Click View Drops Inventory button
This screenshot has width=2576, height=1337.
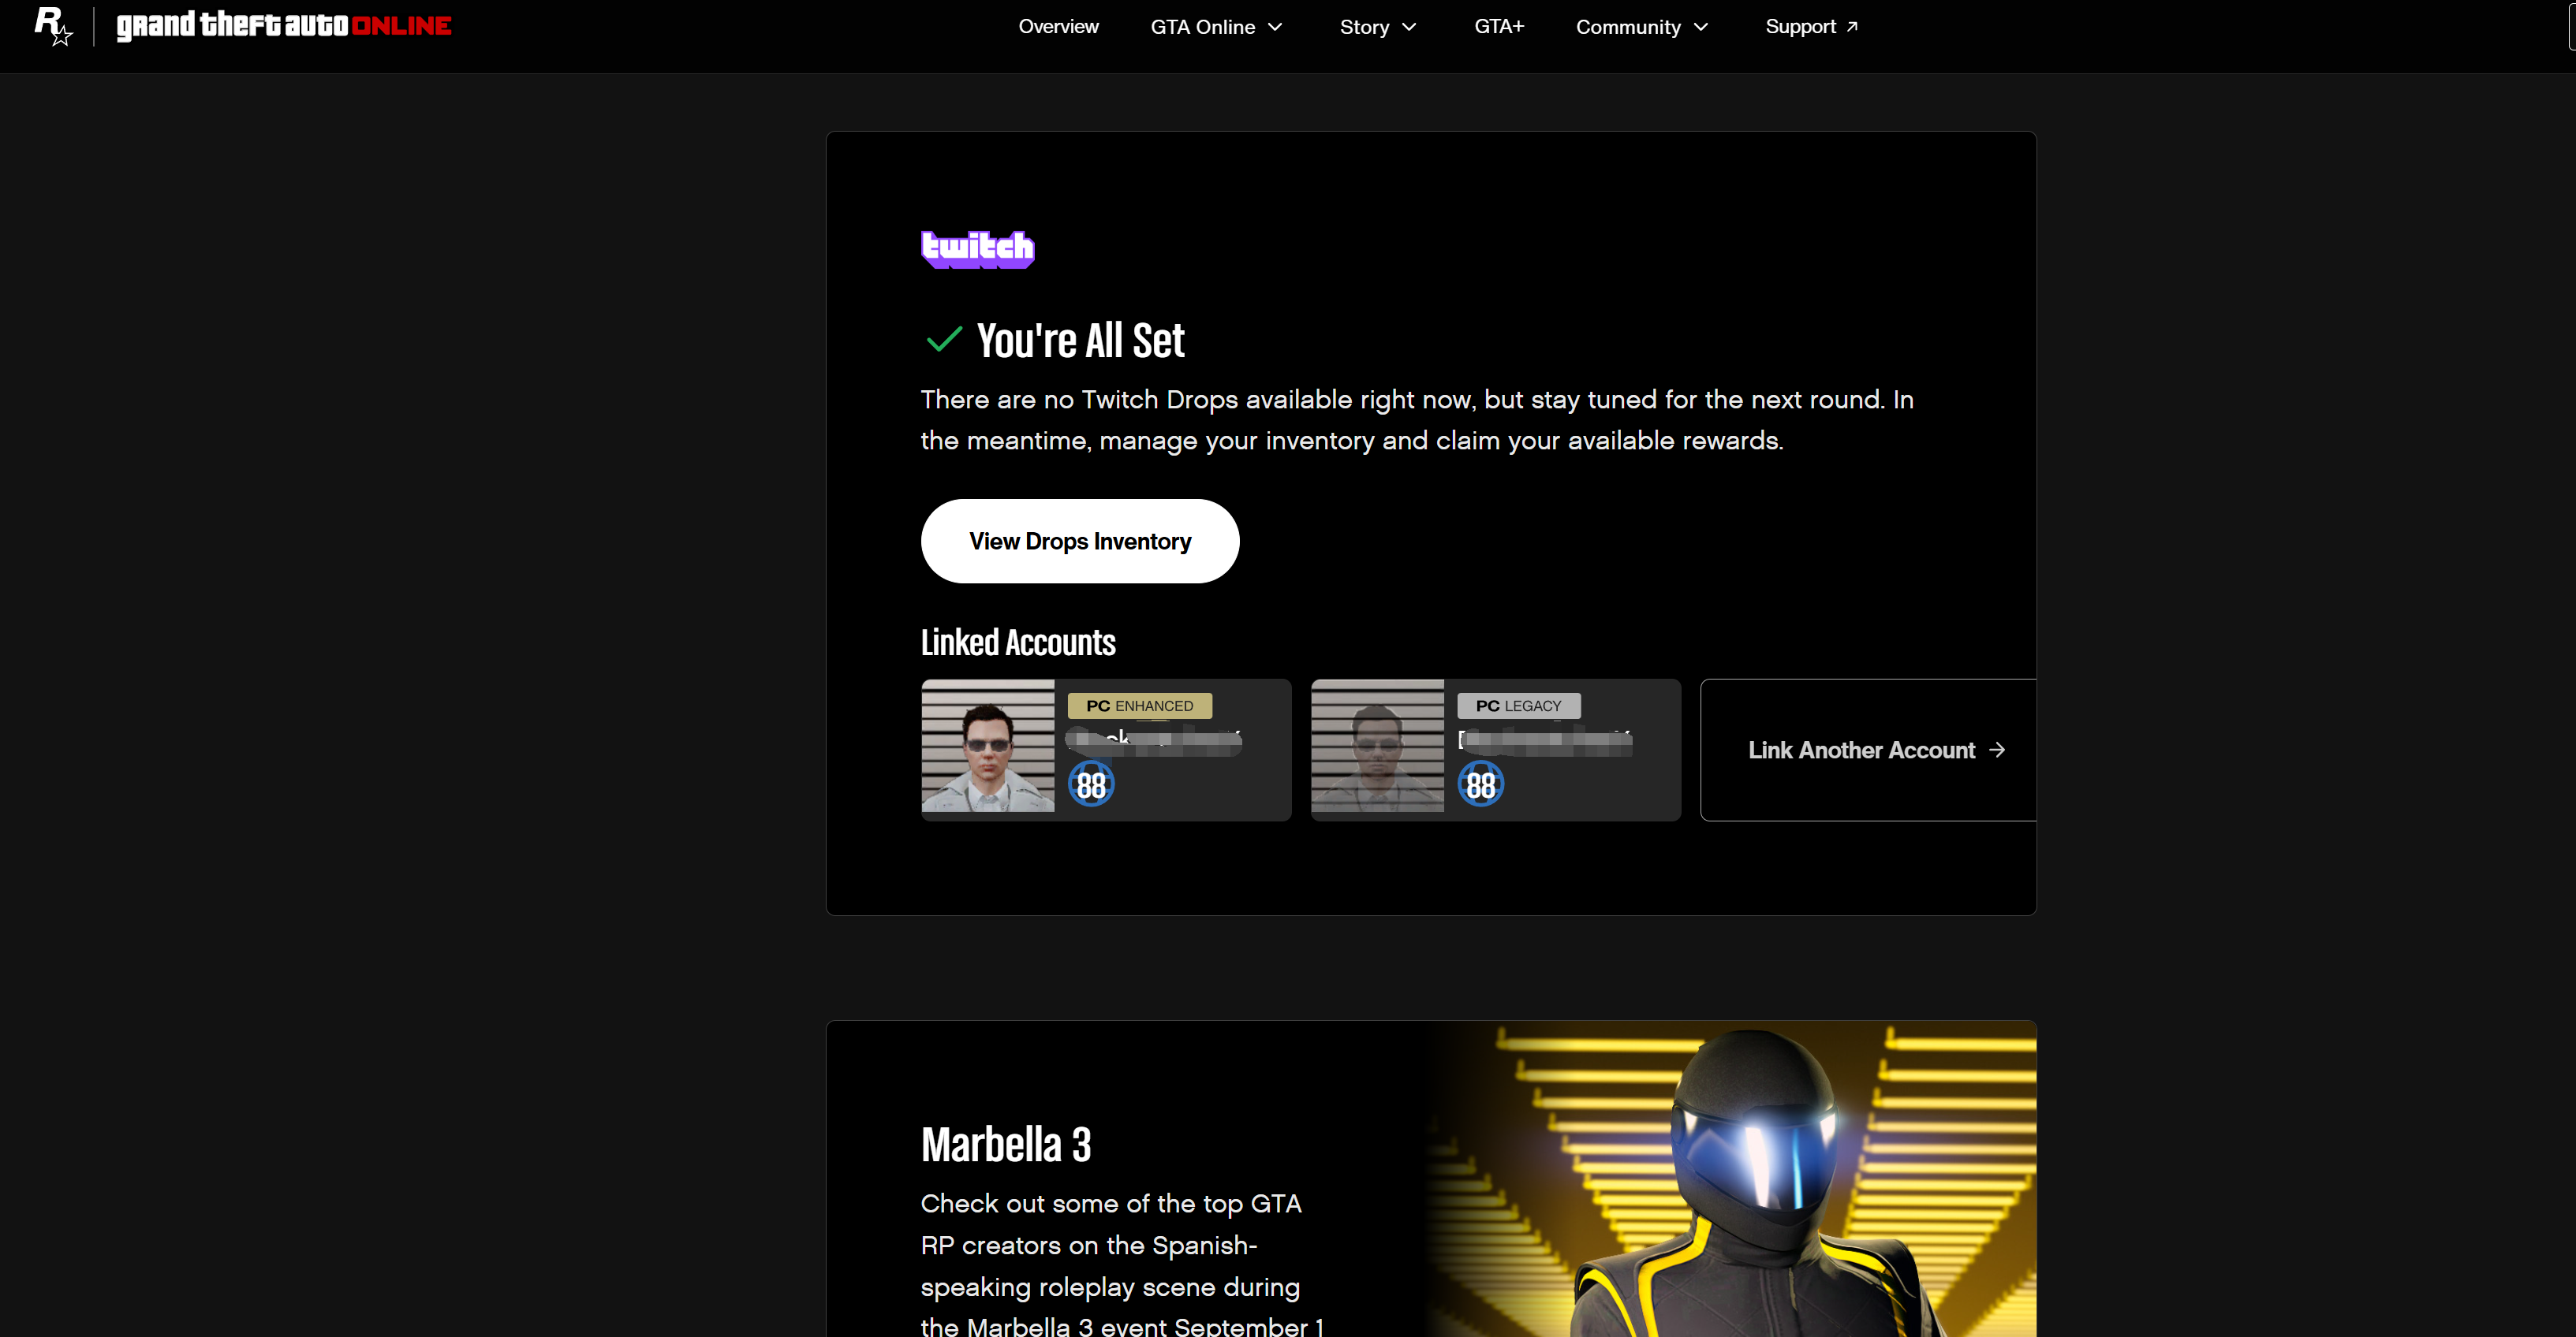(1080, 541)
